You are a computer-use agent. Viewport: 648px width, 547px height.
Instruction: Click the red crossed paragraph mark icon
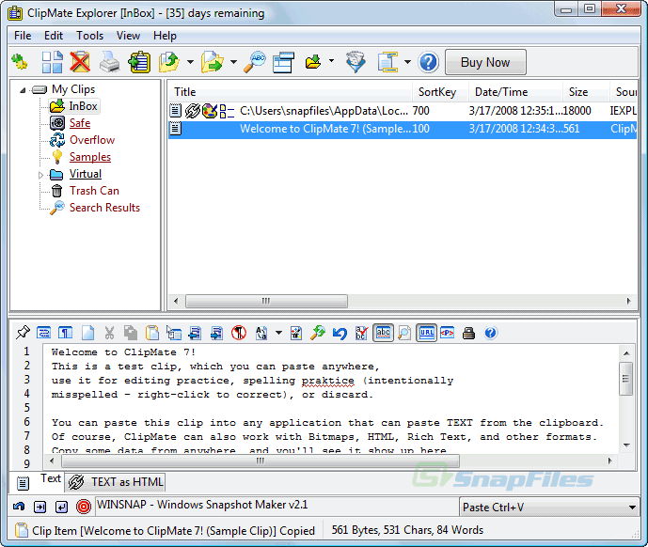(x=239, y=333)
